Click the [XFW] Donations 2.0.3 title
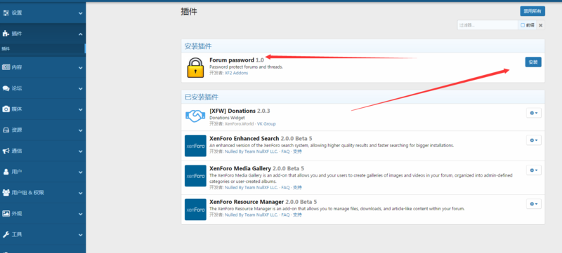The width and height of the screenshot is (562, 253). coord(240,111)
